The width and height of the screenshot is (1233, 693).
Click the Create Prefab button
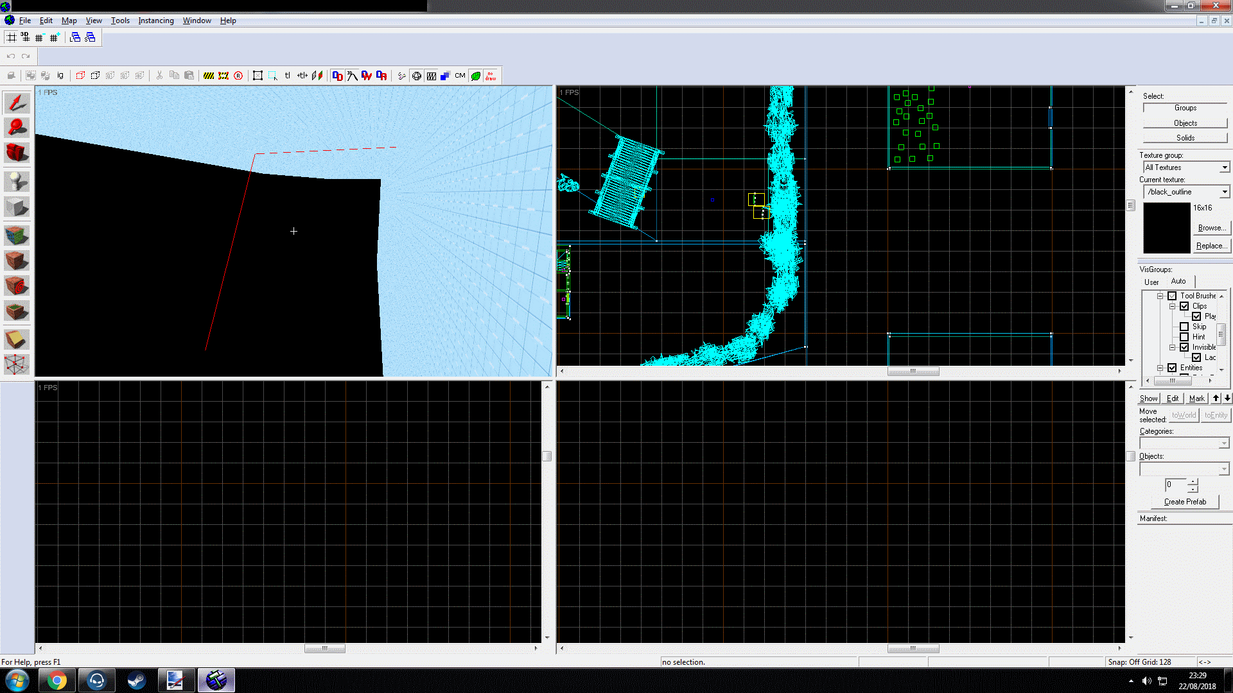[x=1185, y=502]
